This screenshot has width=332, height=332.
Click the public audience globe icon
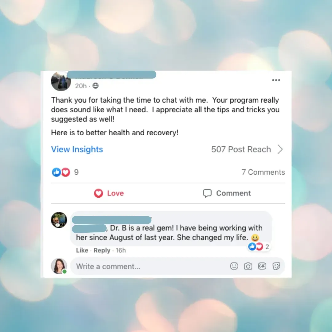click(x=96, y=85)
